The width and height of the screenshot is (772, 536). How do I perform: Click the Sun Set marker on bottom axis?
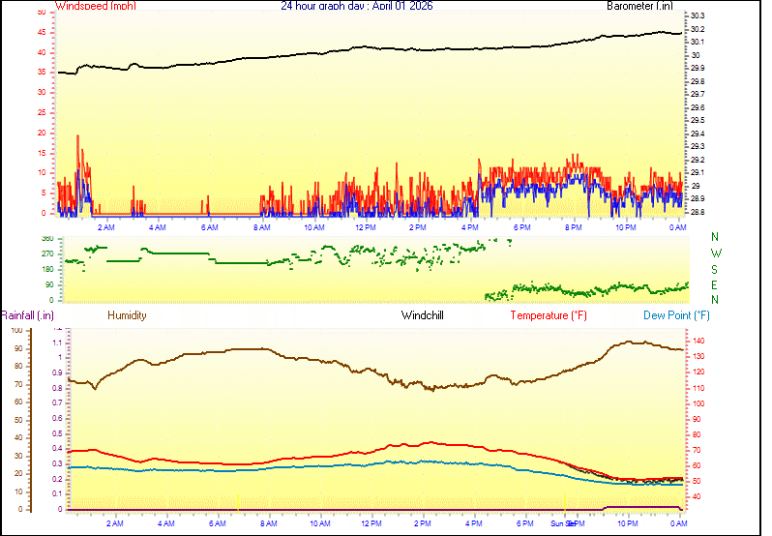click(563, 523)
